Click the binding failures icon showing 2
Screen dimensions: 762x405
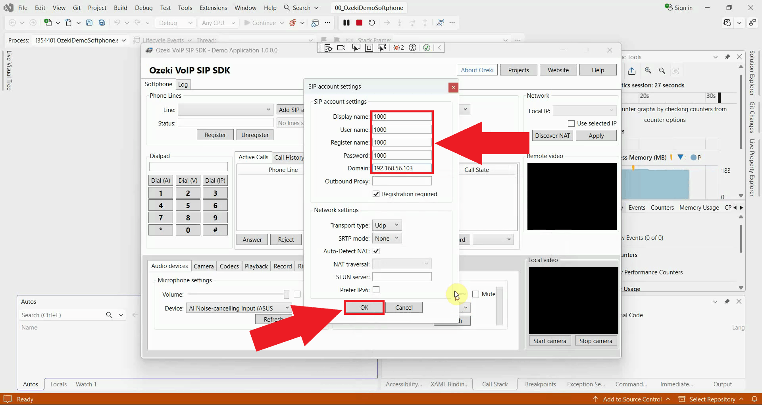(398, 48)
